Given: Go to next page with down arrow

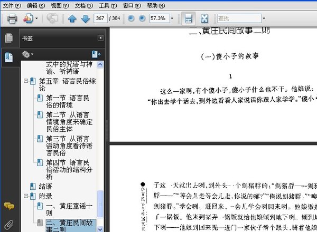Looking at the screenshot, I should point(85,18).
